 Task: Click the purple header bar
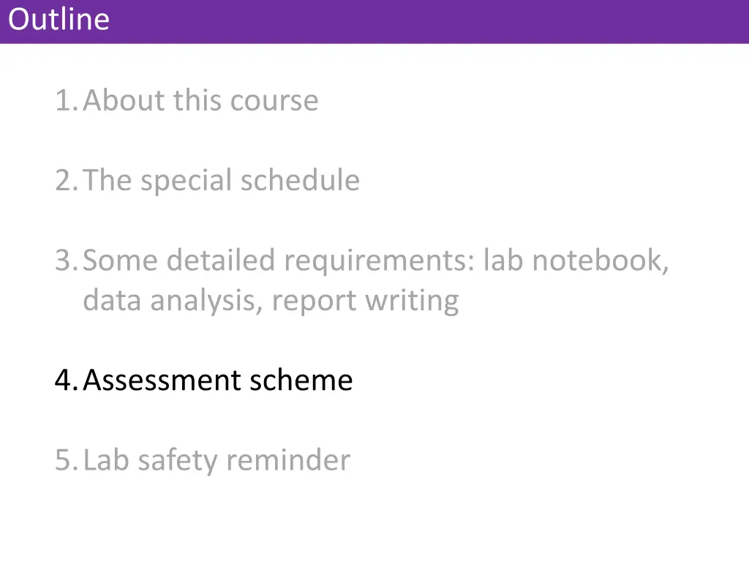tap(374, 21)
